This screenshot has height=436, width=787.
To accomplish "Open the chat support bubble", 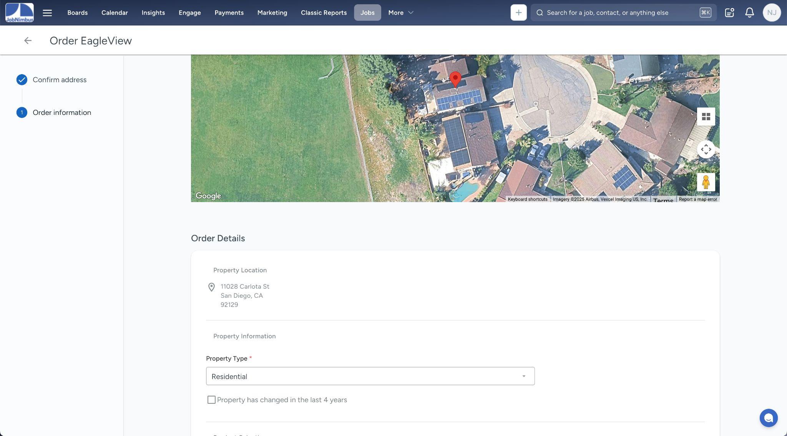I will (x=768, y=418).
